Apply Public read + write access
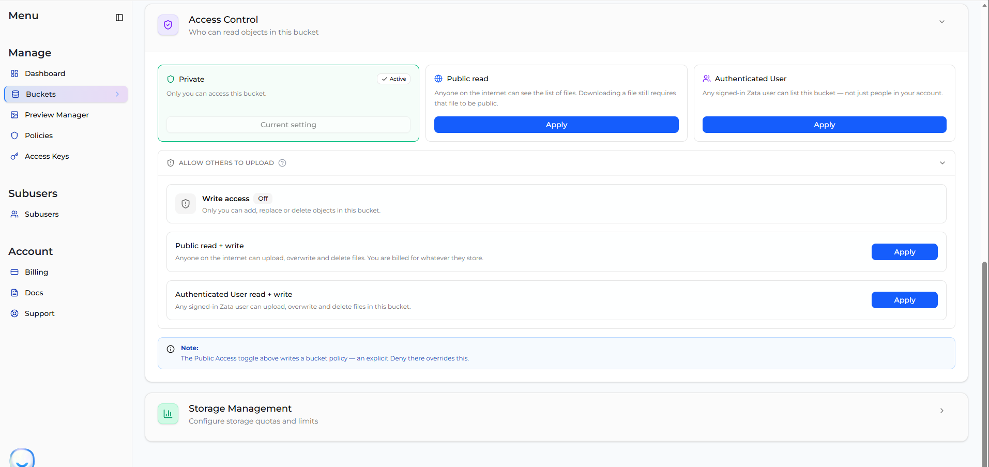The image size is (989, 467). (904, 252)
